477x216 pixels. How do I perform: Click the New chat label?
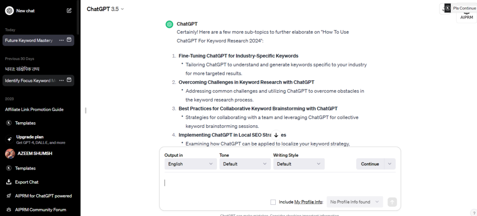tap(26, 11)
